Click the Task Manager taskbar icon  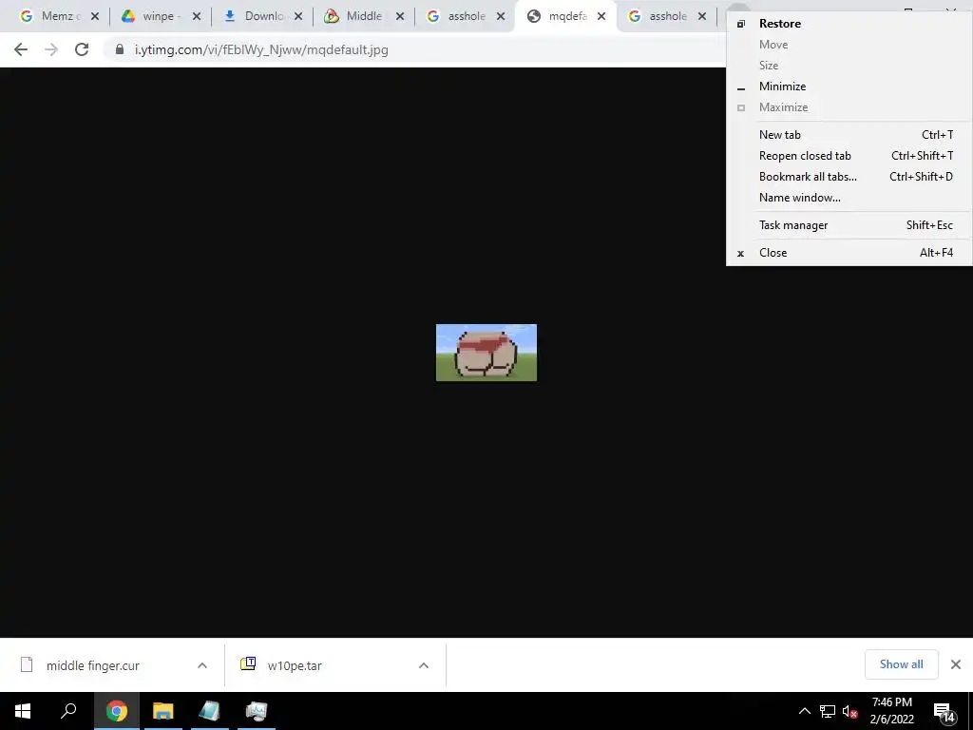coord(256,711)
